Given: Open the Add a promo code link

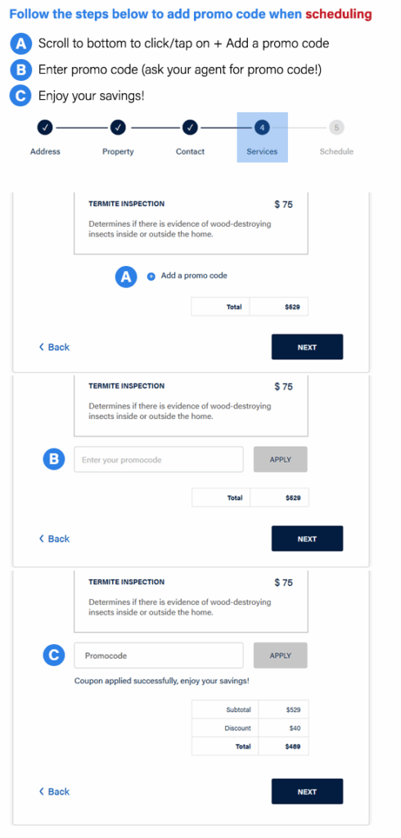Looking at the screenshot, I should 194,276.
